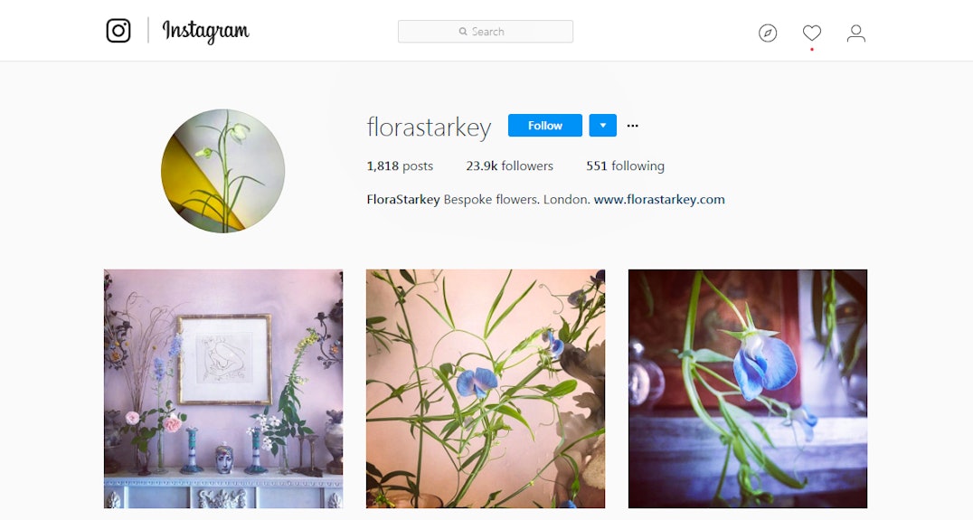Open the www.florastarkey.com link

click(659, 200)
